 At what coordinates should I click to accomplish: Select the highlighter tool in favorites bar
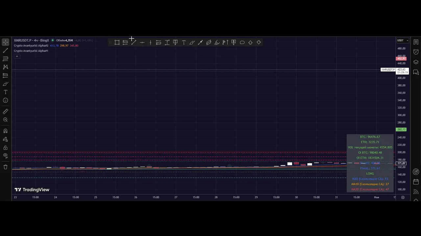217,42
